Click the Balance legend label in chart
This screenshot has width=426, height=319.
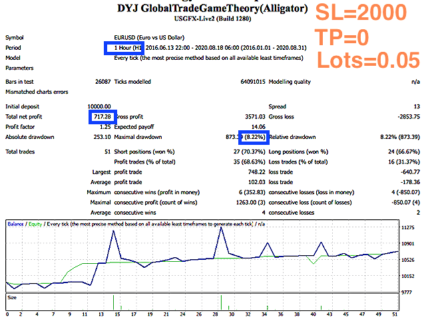[15, 224]
